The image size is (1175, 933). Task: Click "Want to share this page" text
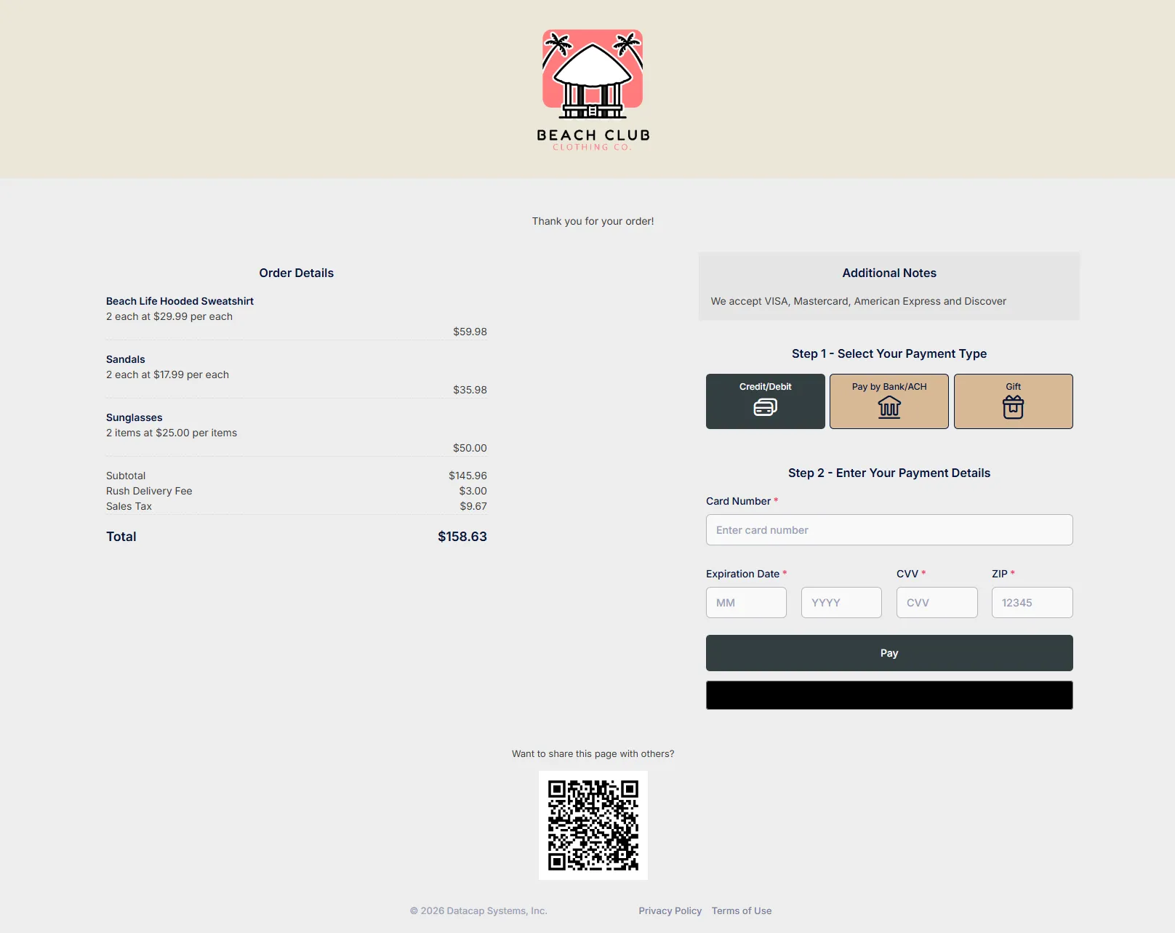593,754
